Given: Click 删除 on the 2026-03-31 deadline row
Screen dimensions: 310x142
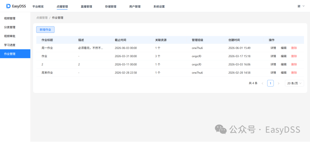Looking at the screenshot, I should click(x=294, y=56).
